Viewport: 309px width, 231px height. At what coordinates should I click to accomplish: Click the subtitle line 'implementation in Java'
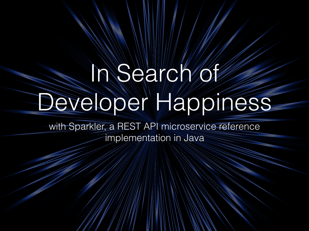click(154, 138)
